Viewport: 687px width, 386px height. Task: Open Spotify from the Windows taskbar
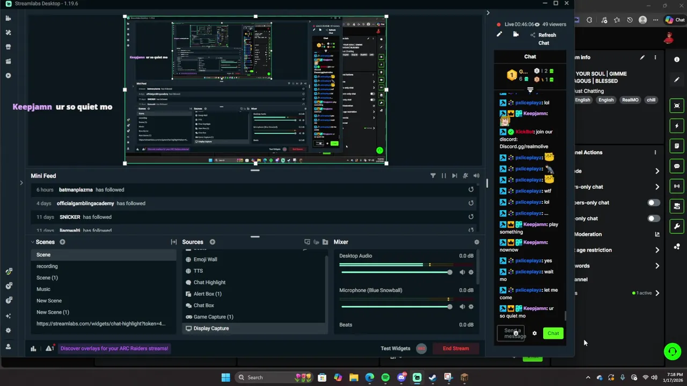pos(385,377)
